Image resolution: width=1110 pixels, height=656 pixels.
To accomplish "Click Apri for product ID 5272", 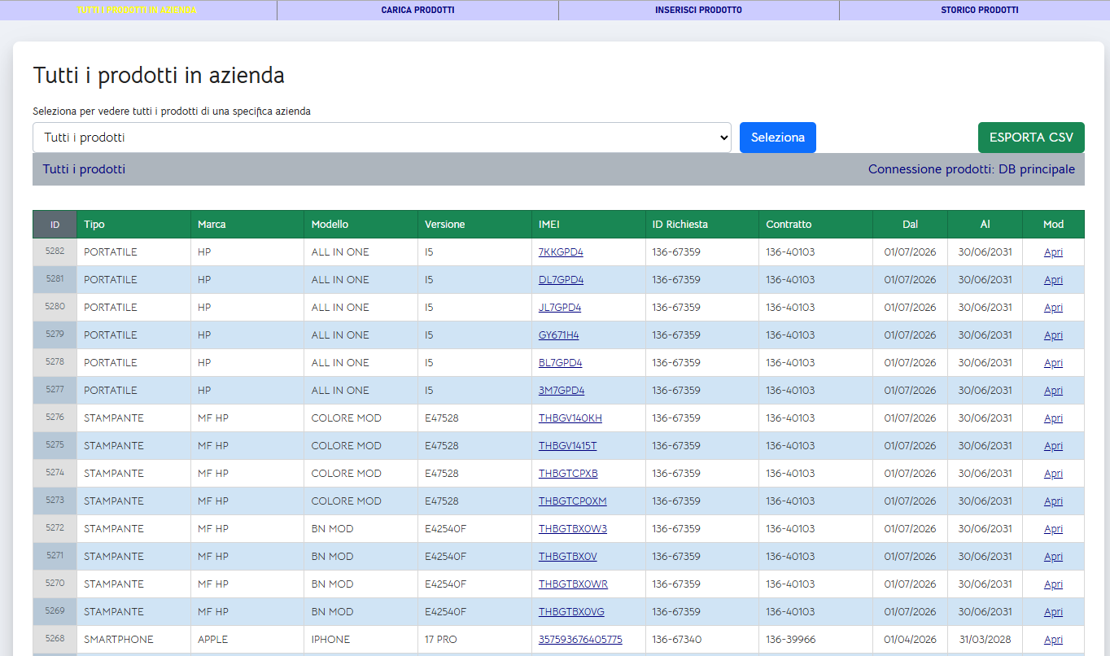I will pos(1053,529).
